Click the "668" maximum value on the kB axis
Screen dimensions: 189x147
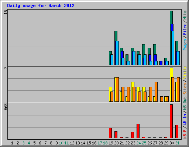pyautogui.click(x=6, y=107)
